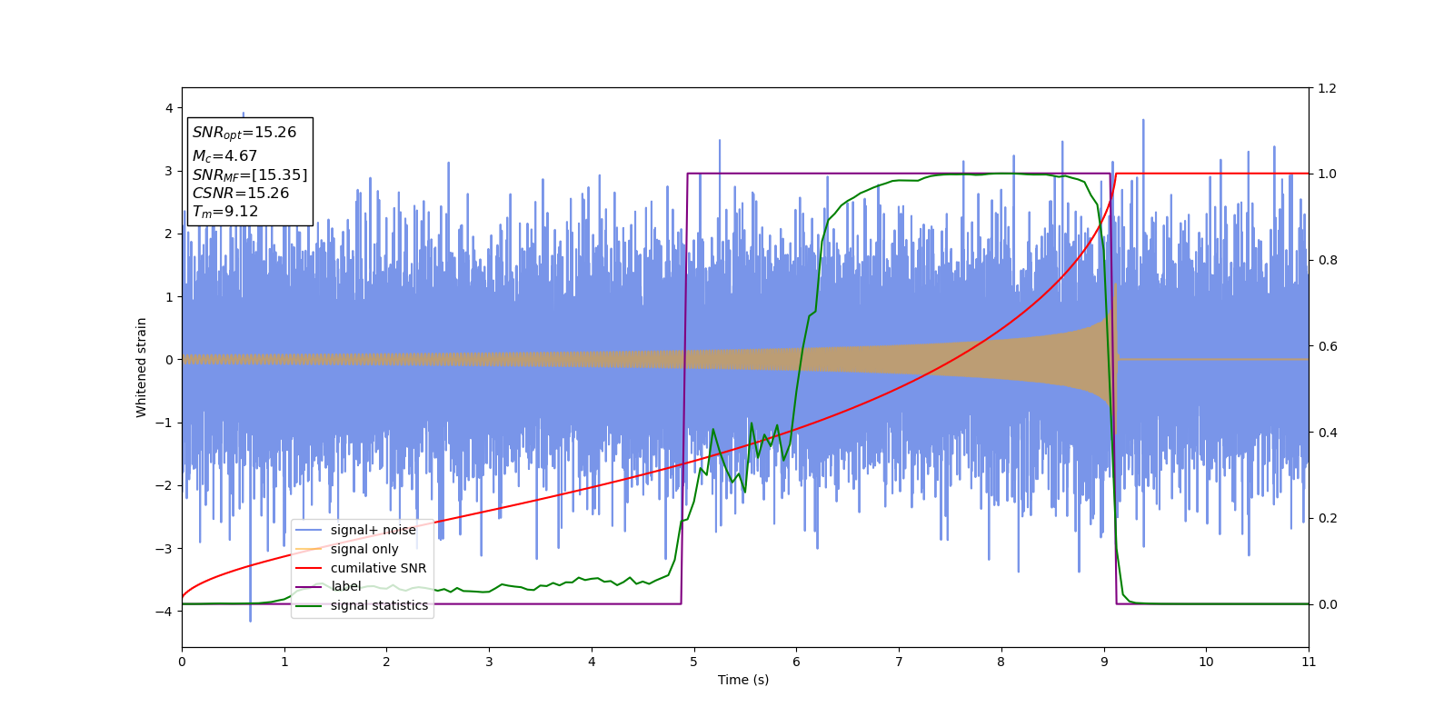Select tick label 10 on the Time axis
This screenshot has width=1454, height=727.
[x=1206, y=662]
